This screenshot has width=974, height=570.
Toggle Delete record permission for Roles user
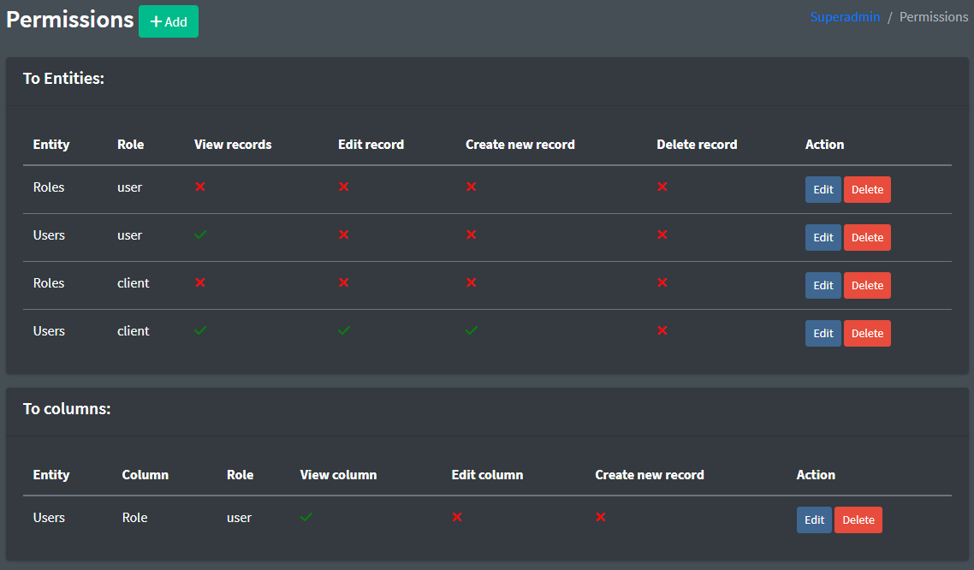point(662,186)
